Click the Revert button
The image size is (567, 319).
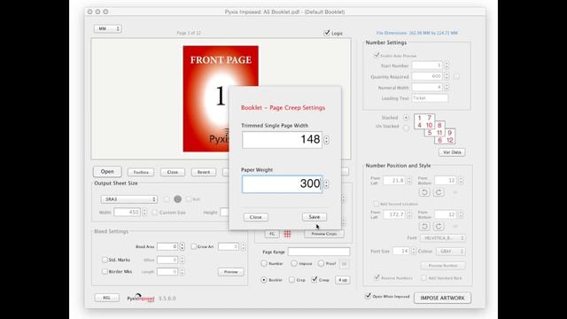click(204, 172)
